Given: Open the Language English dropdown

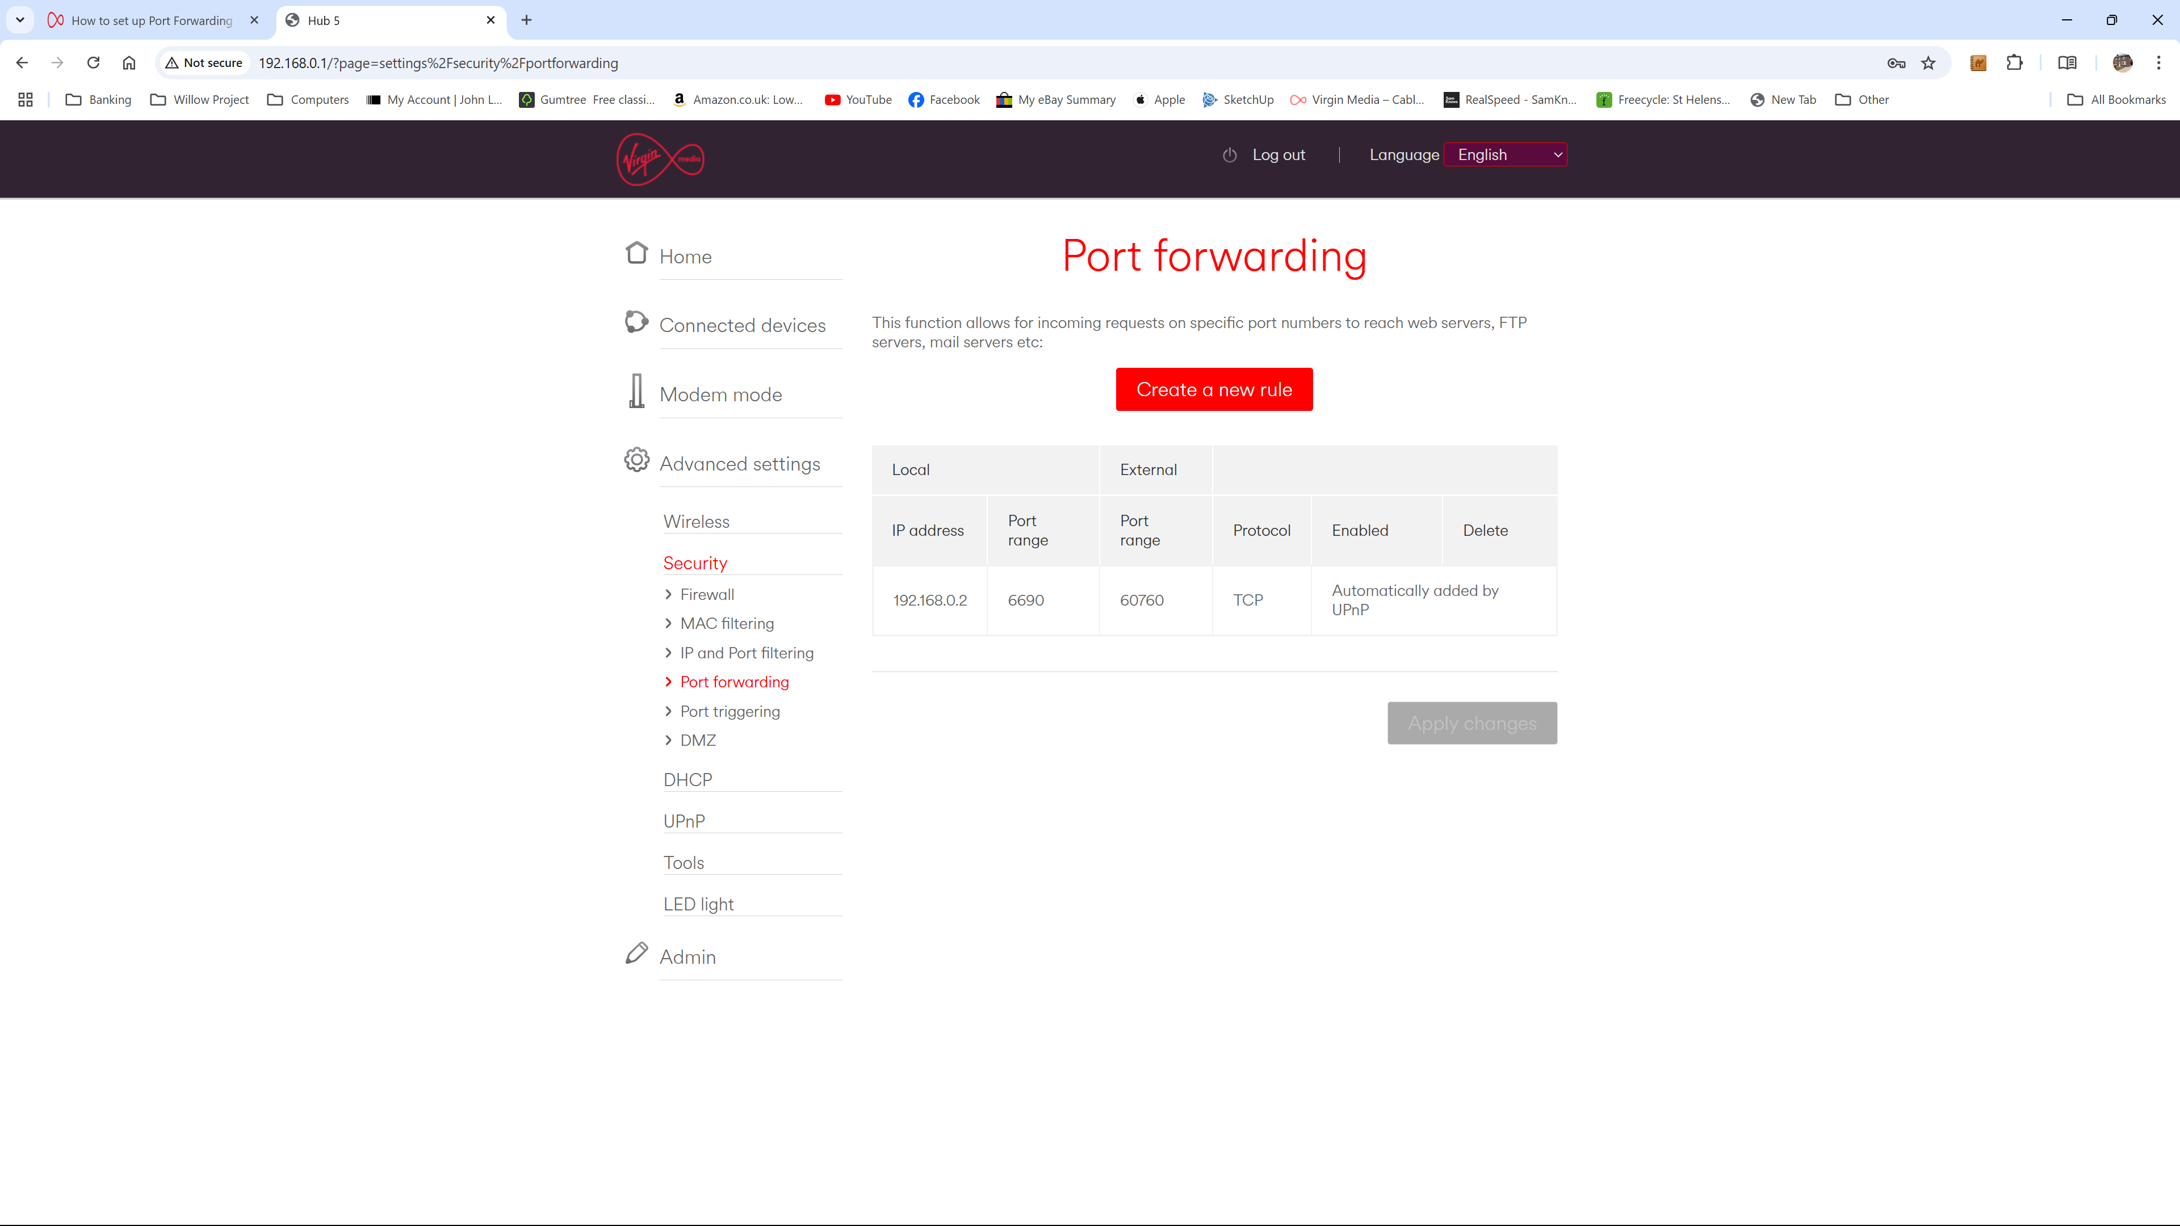Looking at the screenshot, I should point(1504,155).
